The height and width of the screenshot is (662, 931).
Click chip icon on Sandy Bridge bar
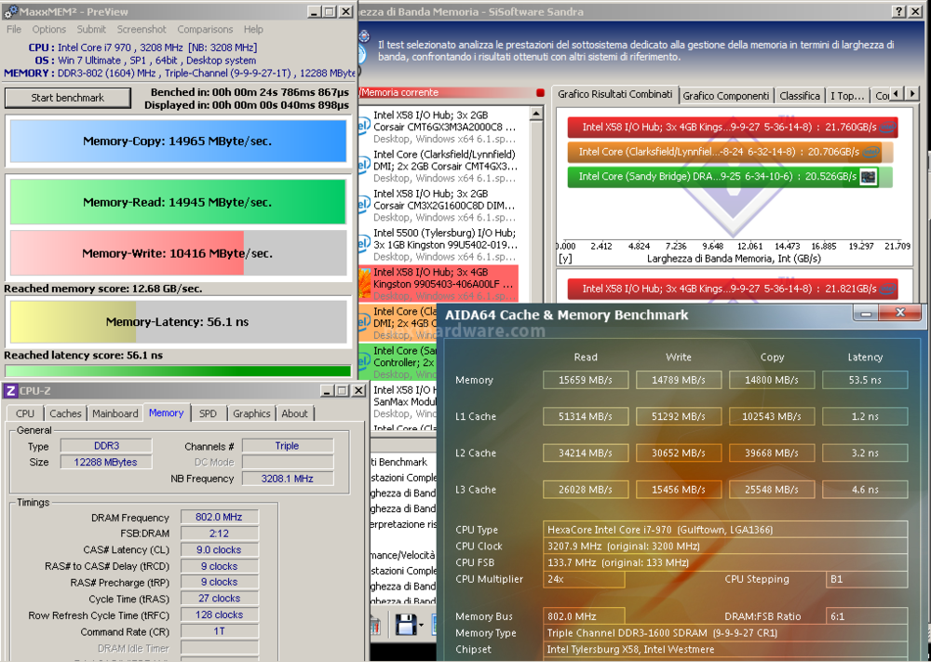tap(868, 176)
